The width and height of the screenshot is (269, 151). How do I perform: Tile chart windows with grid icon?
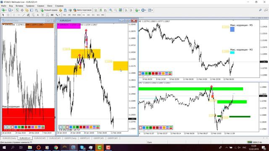(121, 10)
